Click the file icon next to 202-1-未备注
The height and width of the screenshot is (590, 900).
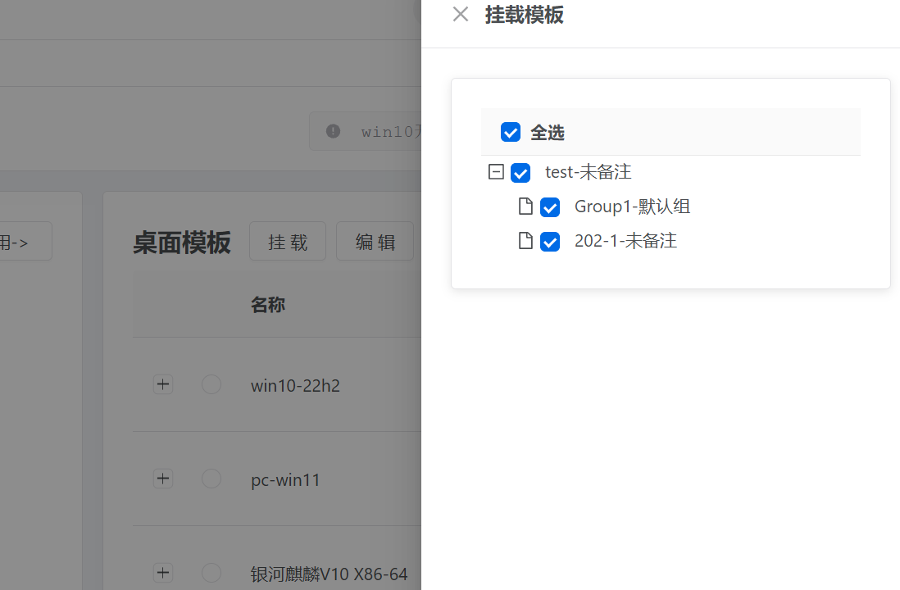526,241
